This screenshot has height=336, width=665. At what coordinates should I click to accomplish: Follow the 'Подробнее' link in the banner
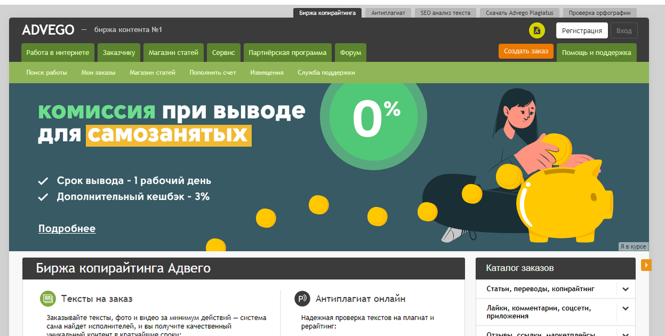pyautogui.click(x=66, y=228)
